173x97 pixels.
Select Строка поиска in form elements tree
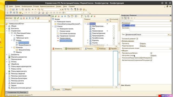65,31
